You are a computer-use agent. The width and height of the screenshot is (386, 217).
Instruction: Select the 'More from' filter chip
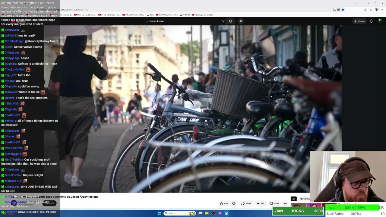point(304,199)
